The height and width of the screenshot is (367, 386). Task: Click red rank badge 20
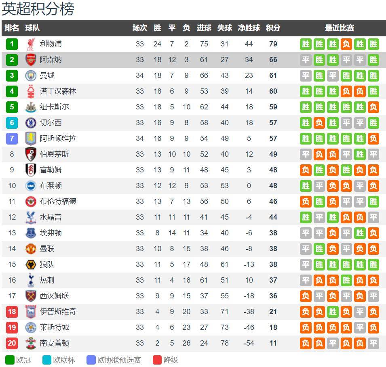point(12,343)
